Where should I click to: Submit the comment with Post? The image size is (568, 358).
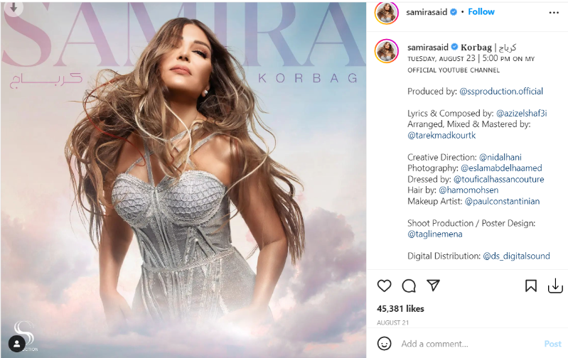(553, 344)
